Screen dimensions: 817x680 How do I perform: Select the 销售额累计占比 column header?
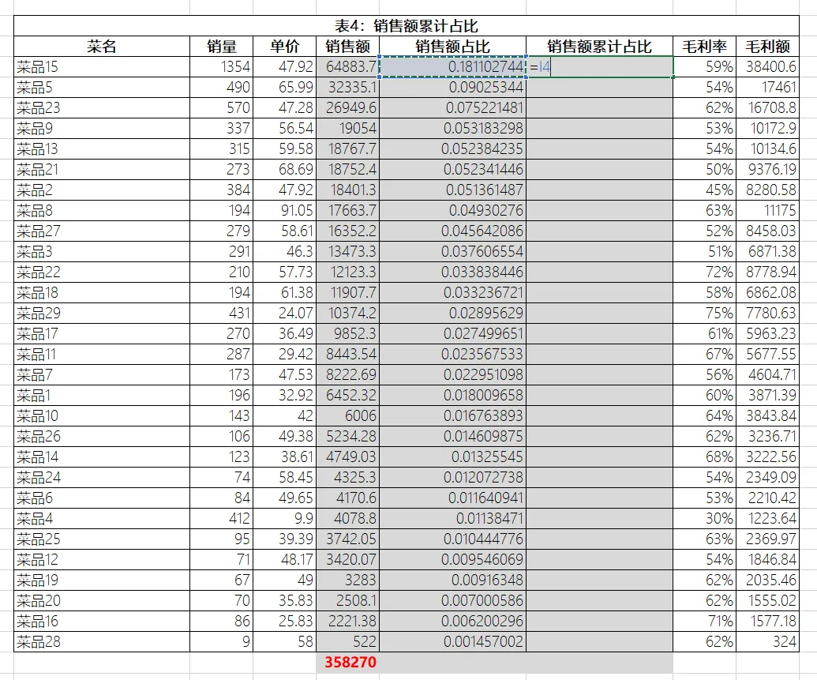coord(599,47)
